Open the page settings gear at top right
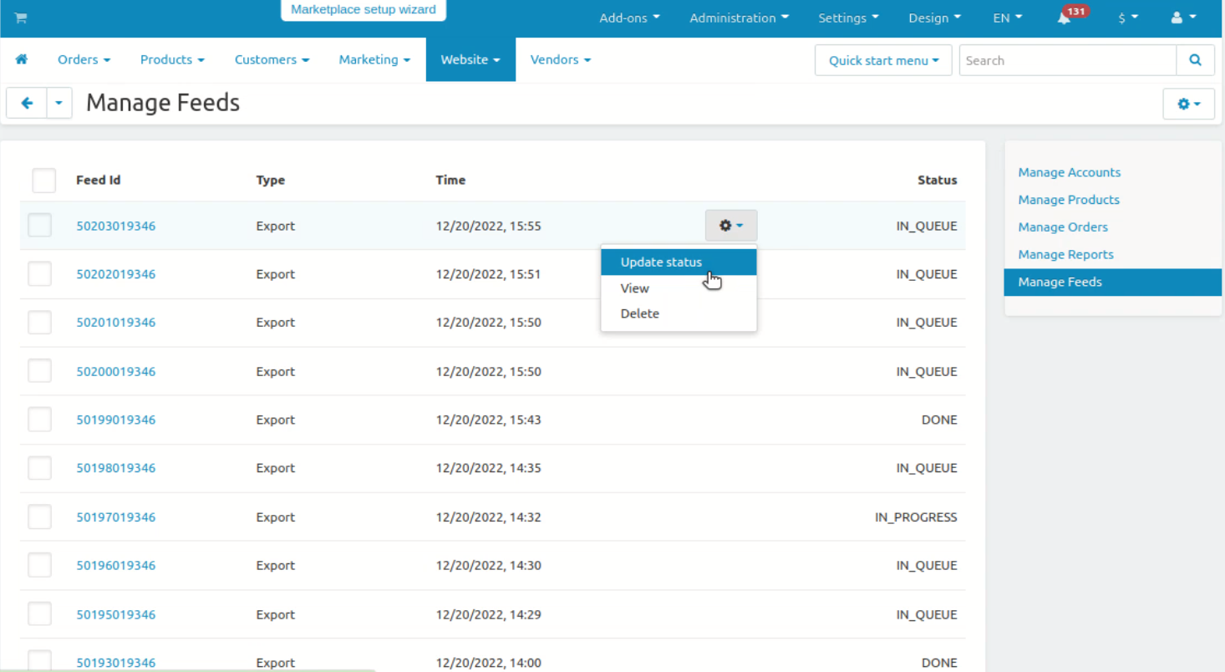The image size is (1225, 672). (1188, 104)
